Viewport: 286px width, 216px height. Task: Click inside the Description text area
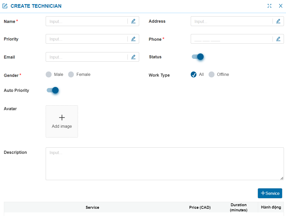(x=165, y=164)
